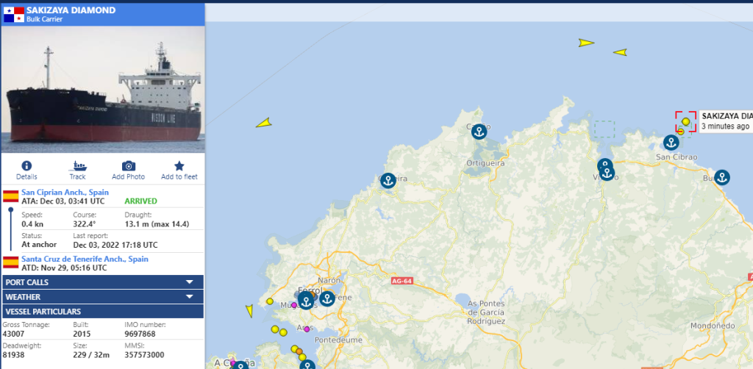This screenshot has height=369, width=753.
Task: Open San Ciprian Anch., Spain link
Action: coord(65,192)
